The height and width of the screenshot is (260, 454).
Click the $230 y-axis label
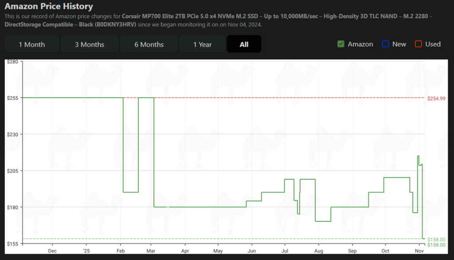click(12, 134)
